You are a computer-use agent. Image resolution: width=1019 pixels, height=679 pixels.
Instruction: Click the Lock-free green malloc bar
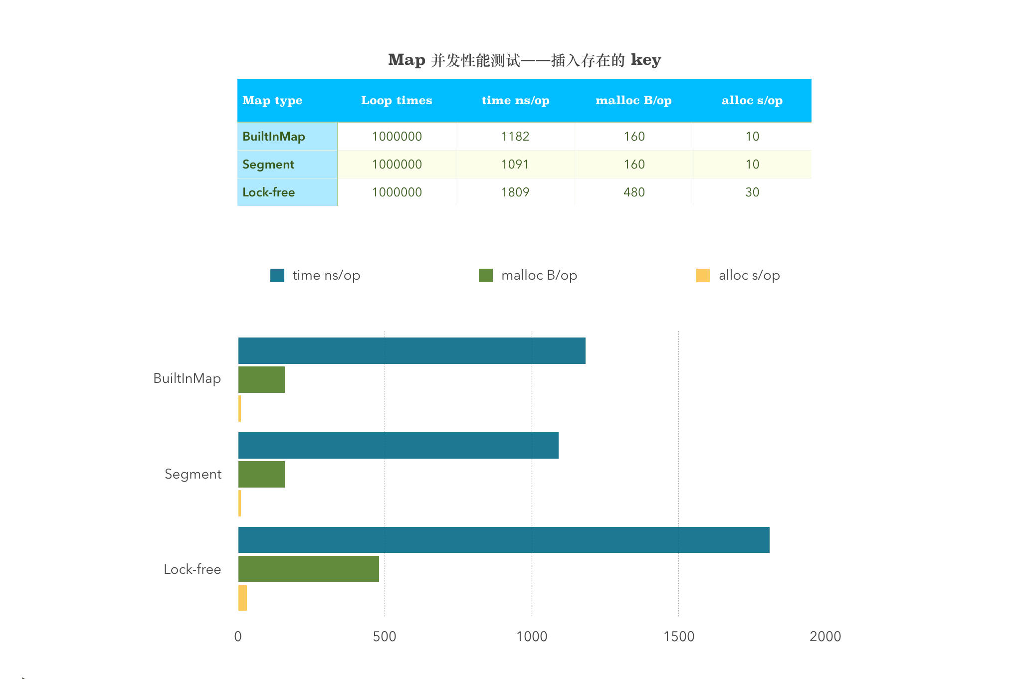point(308,569)
